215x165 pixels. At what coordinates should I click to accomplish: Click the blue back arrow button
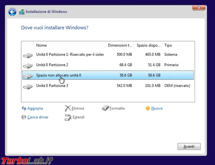12,12
